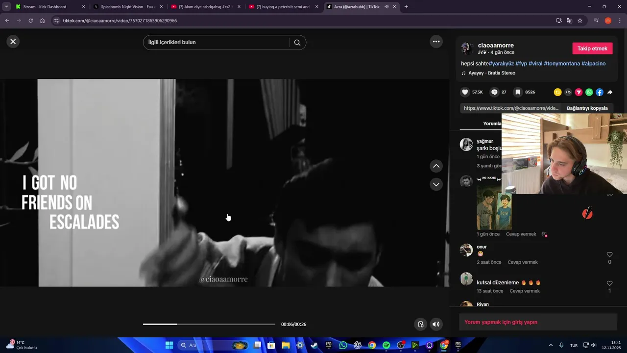Click the Takip etmek follow button
Viewport: 627px width, 353px height.
pyautogui.click(x=592, y=49)
